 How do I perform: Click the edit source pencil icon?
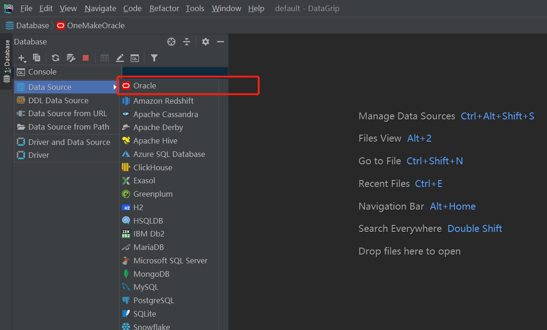coord(119,58)
